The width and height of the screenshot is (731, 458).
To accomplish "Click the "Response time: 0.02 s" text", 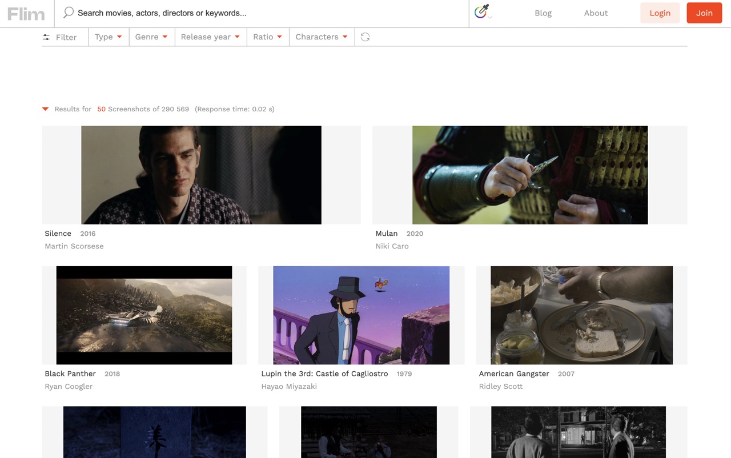I will [x=235, y=109].
